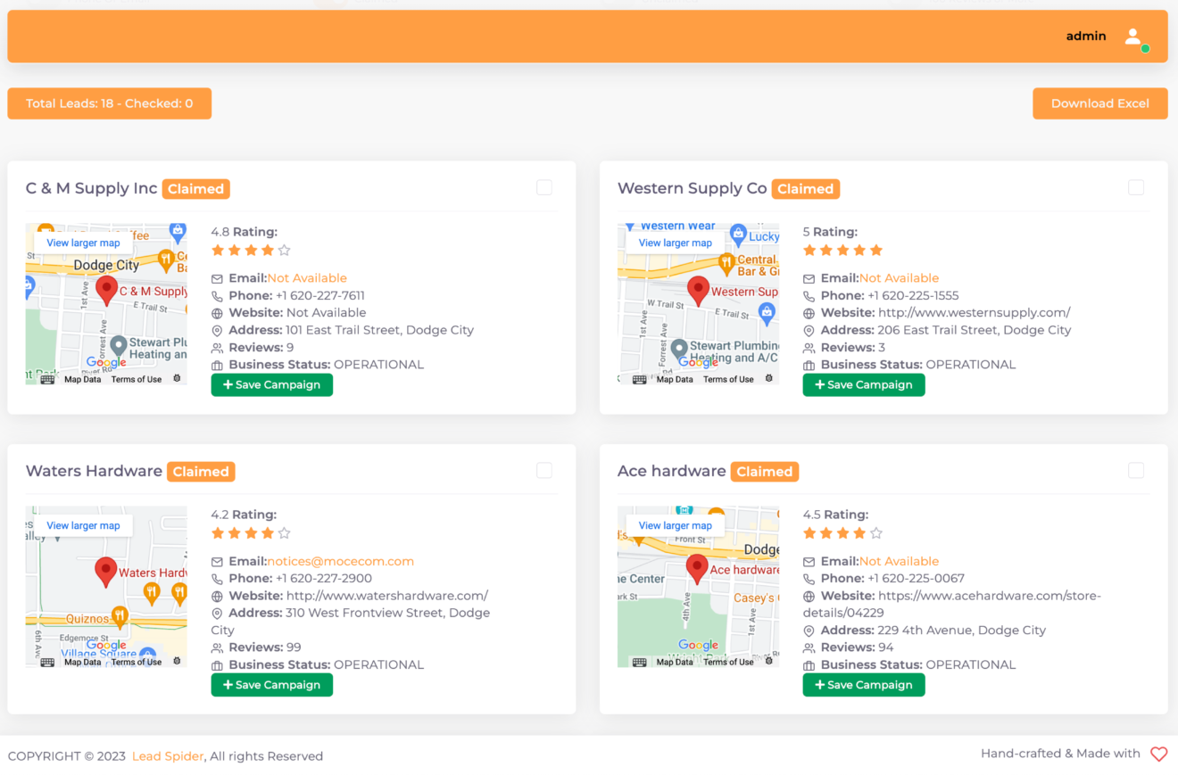
Task: Click the heart icon in the footer
Action: coord(1158,754)
